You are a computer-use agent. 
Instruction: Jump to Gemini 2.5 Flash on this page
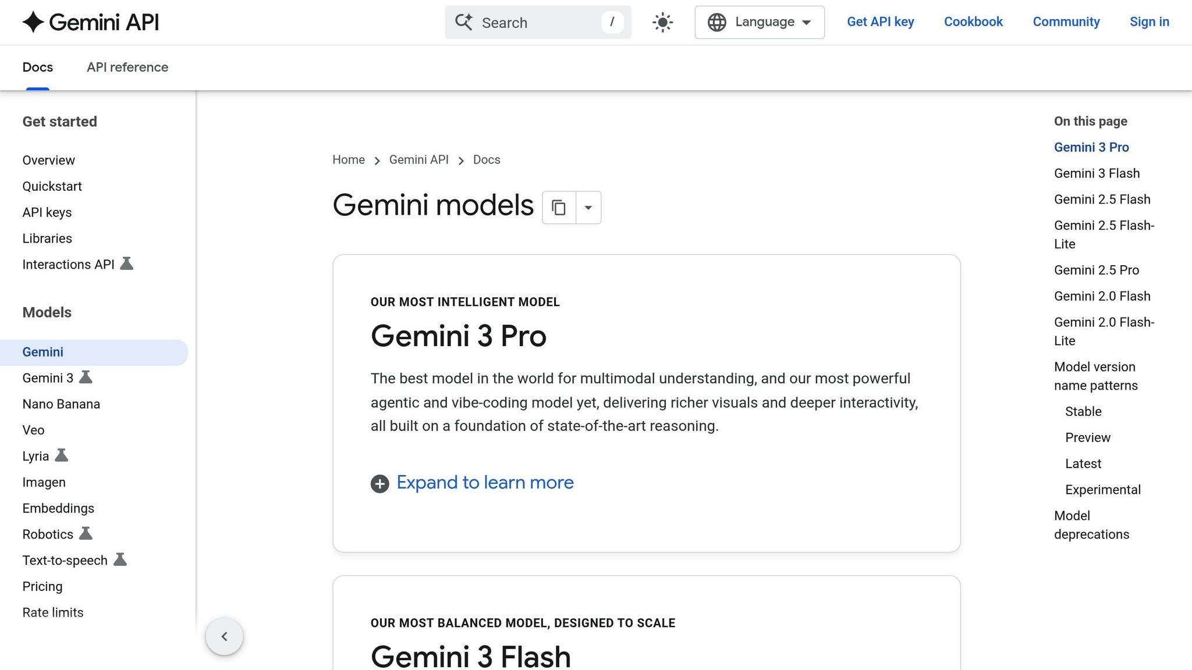pos(1102,199)
